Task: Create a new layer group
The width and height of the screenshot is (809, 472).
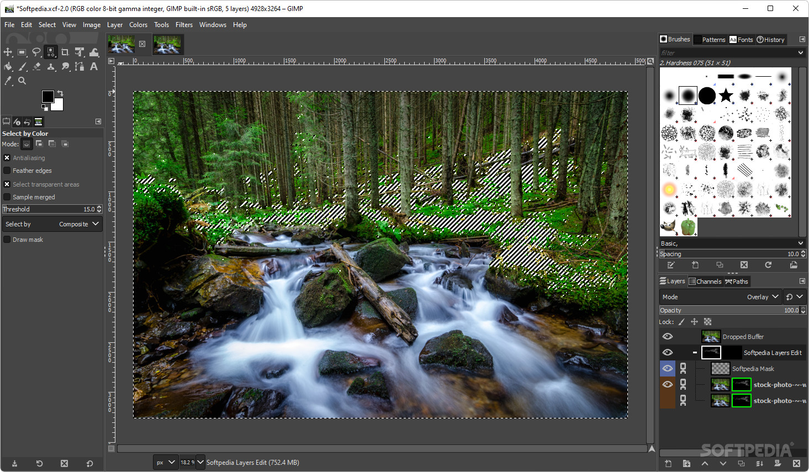Action: 686,464
